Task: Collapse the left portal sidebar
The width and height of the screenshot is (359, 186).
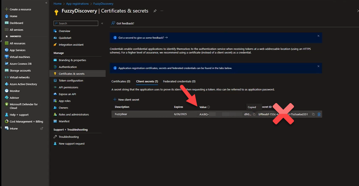Action: coord(46,3)
